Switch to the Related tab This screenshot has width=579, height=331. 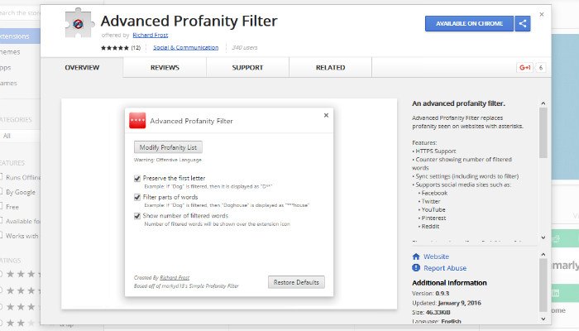331,68
